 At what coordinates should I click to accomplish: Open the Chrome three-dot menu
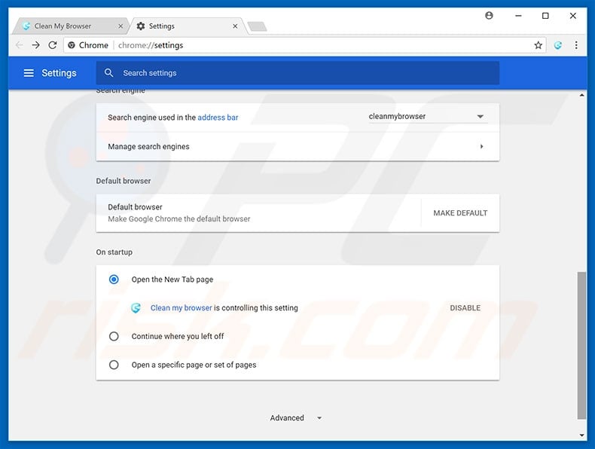click(576, 45)
